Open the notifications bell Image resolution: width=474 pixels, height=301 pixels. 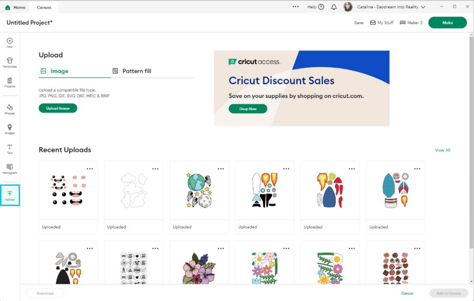coord(334,7)
